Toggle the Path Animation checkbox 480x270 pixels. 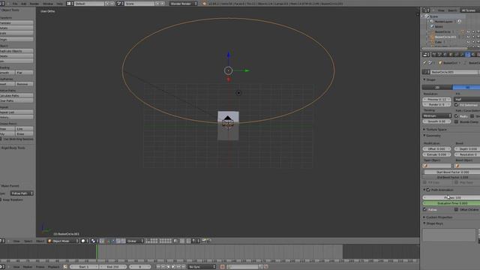(428, 190)
